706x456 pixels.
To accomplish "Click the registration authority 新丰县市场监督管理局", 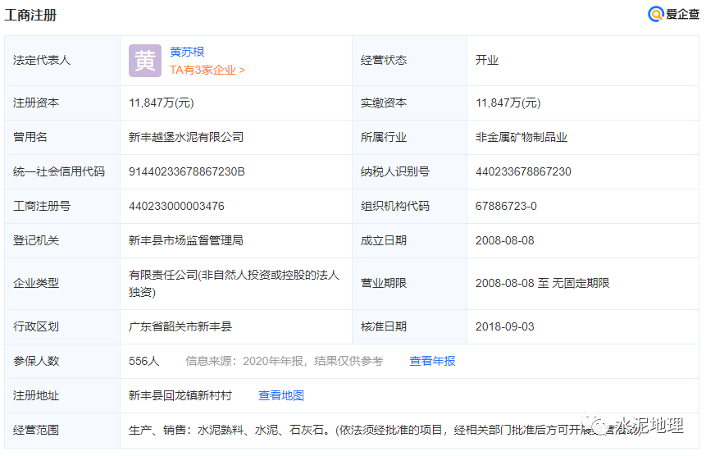I will point(186,240).
